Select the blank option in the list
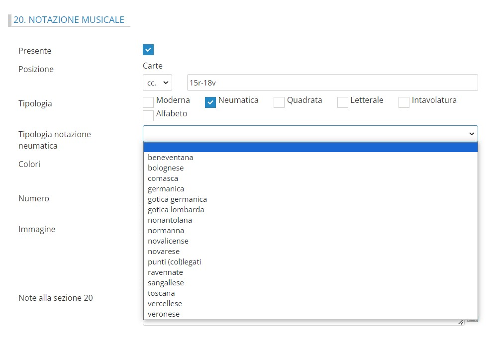Screen dimensions: 501x341 coord(310,147)
